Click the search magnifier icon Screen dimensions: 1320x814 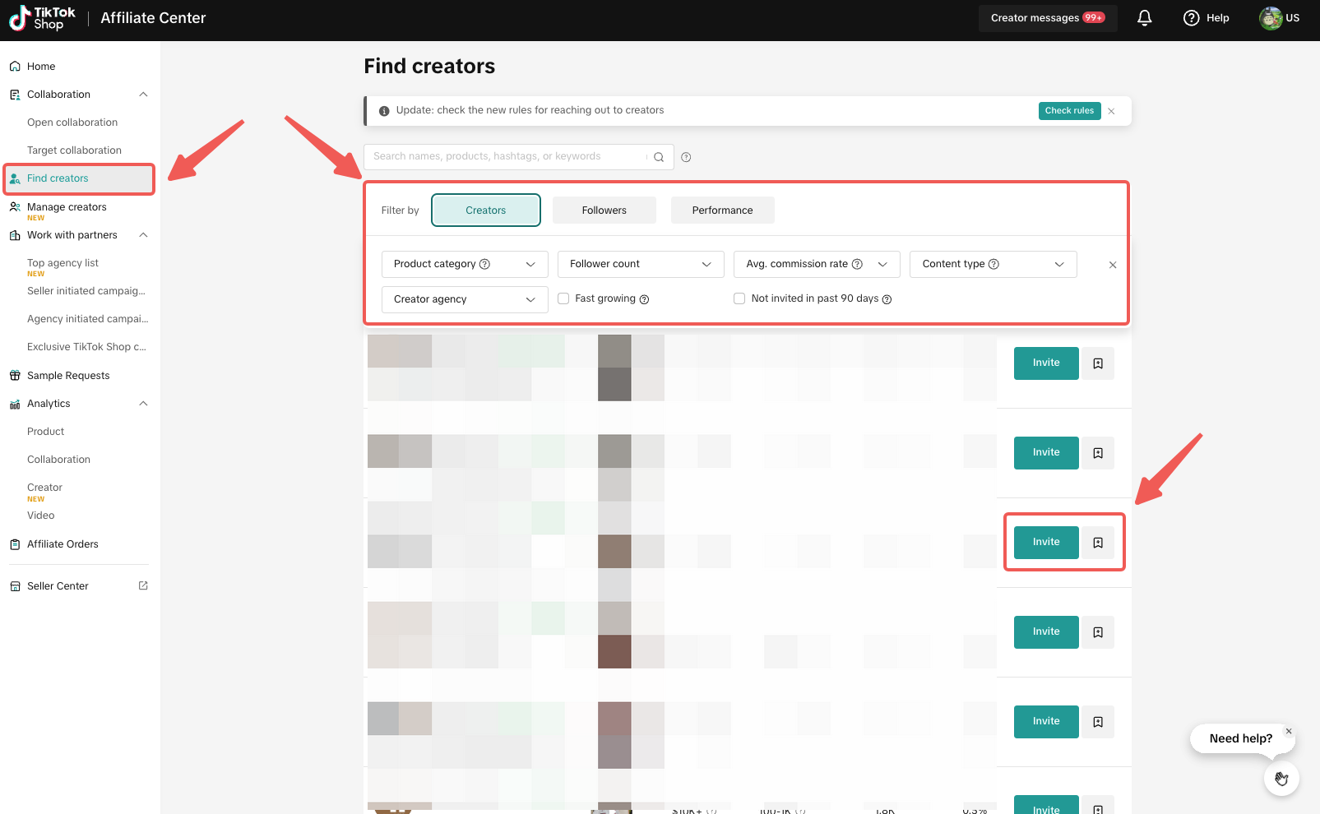[x=659, y=157]
